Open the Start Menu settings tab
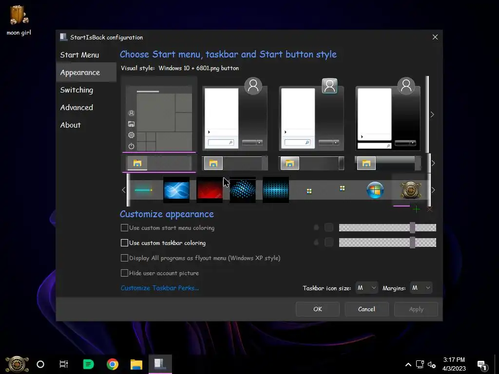The height and width of the screenshot is (374, 499). (x=79, y=55)
